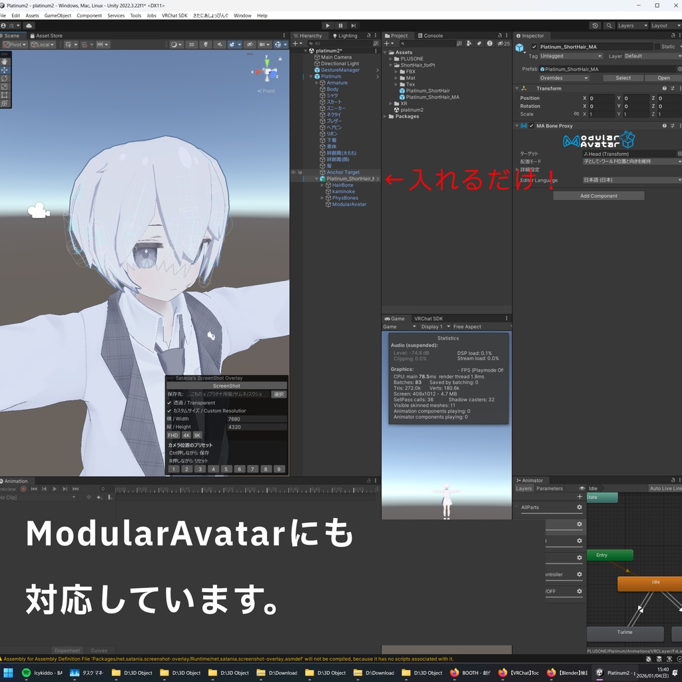The image size is (682, 682).
Task: Click the Transform component help icon
Action: point(664,88)
